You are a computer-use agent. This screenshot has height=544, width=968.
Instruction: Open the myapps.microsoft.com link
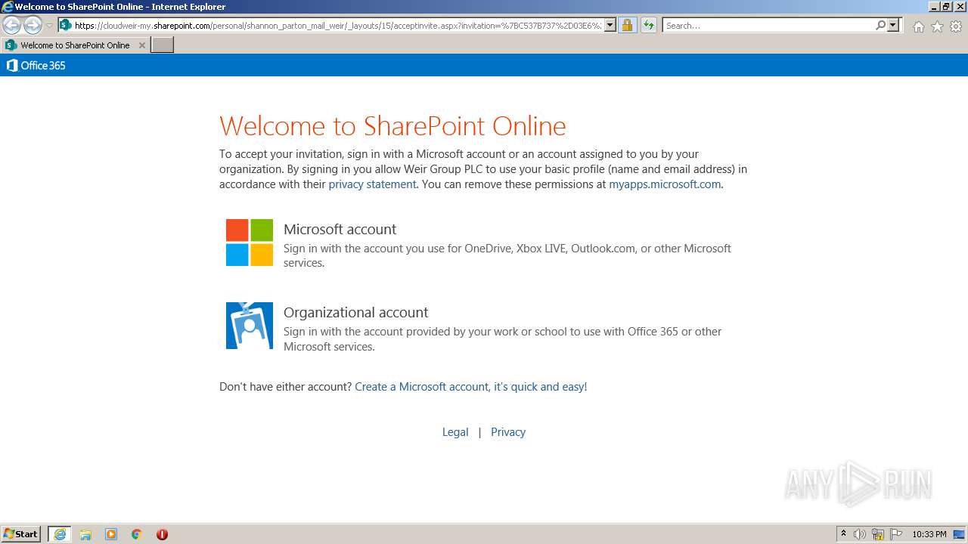[x=665, y=184]
